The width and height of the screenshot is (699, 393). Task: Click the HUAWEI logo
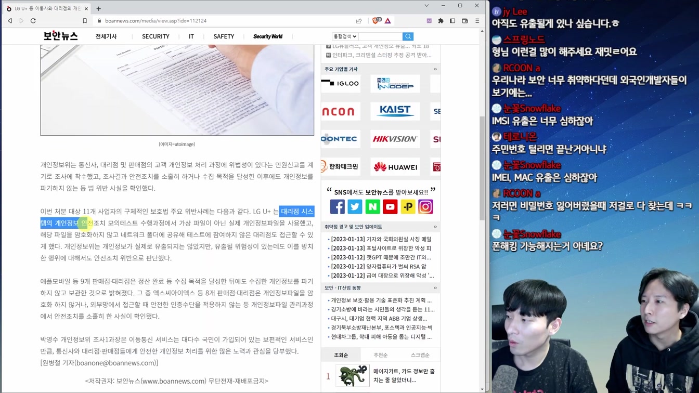[x=395, y=167]
